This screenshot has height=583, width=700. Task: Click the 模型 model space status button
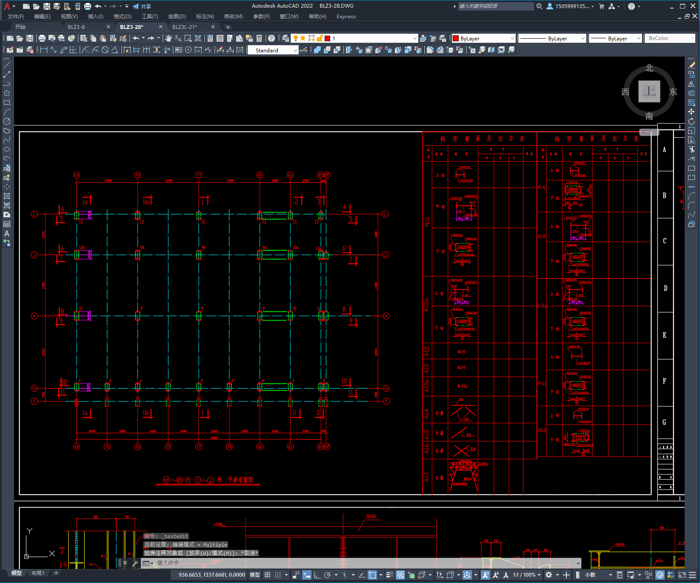254,575
